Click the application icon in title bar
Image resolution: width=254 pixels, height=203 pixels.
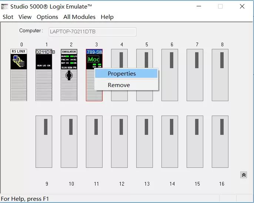click(x=4, y=7)
